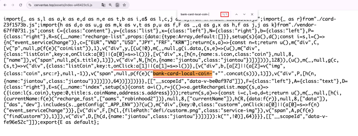View site information icon in address bar
358x136 pixels.
coord(30,5)
